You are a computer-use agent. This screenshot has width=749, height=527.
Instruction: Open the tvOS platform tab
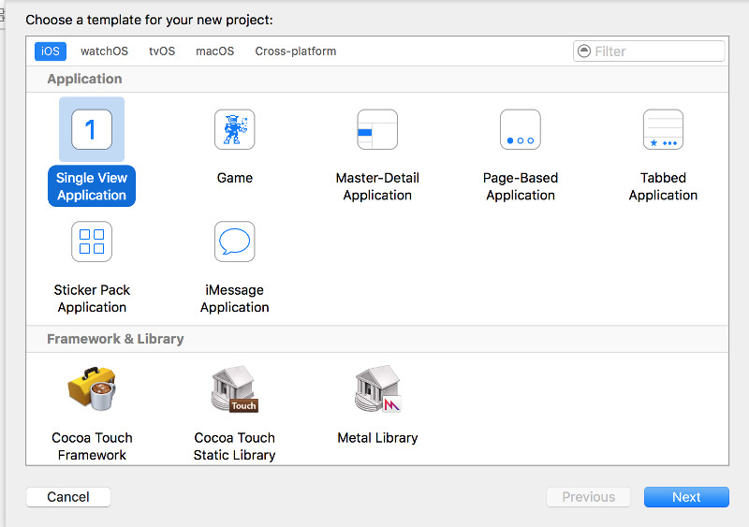162,51
